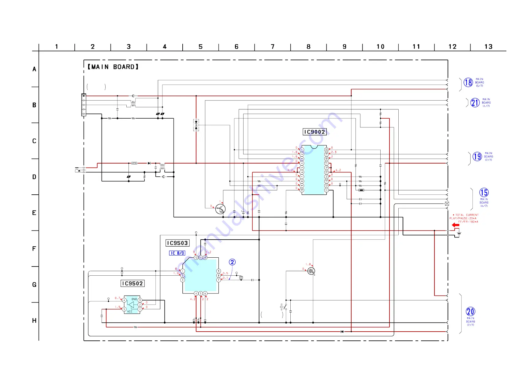Click the op-amp triangle inside IC9502

pos(131,305)
